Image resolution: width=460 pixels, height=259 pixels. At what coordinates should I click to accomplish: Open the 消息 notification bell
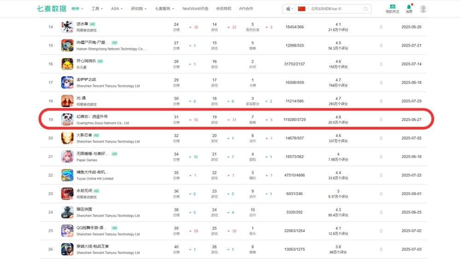[409, 7]
